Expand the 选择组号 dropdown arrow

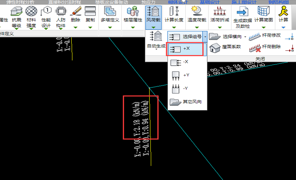(x=205, y=37)
